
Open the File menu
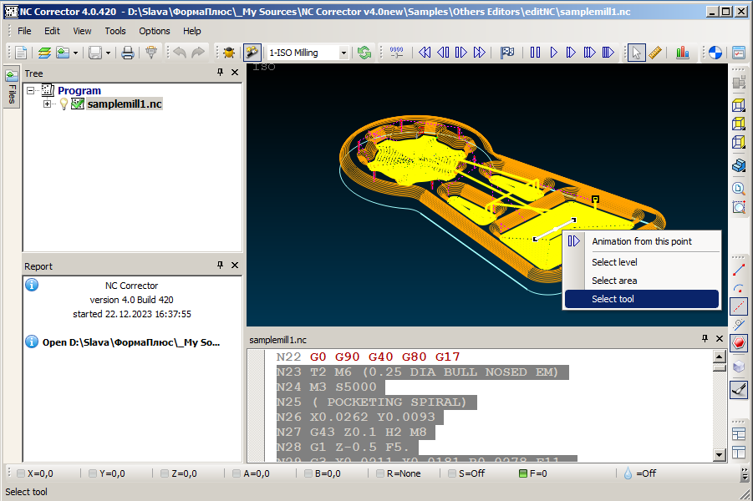[x=24, y=31]
